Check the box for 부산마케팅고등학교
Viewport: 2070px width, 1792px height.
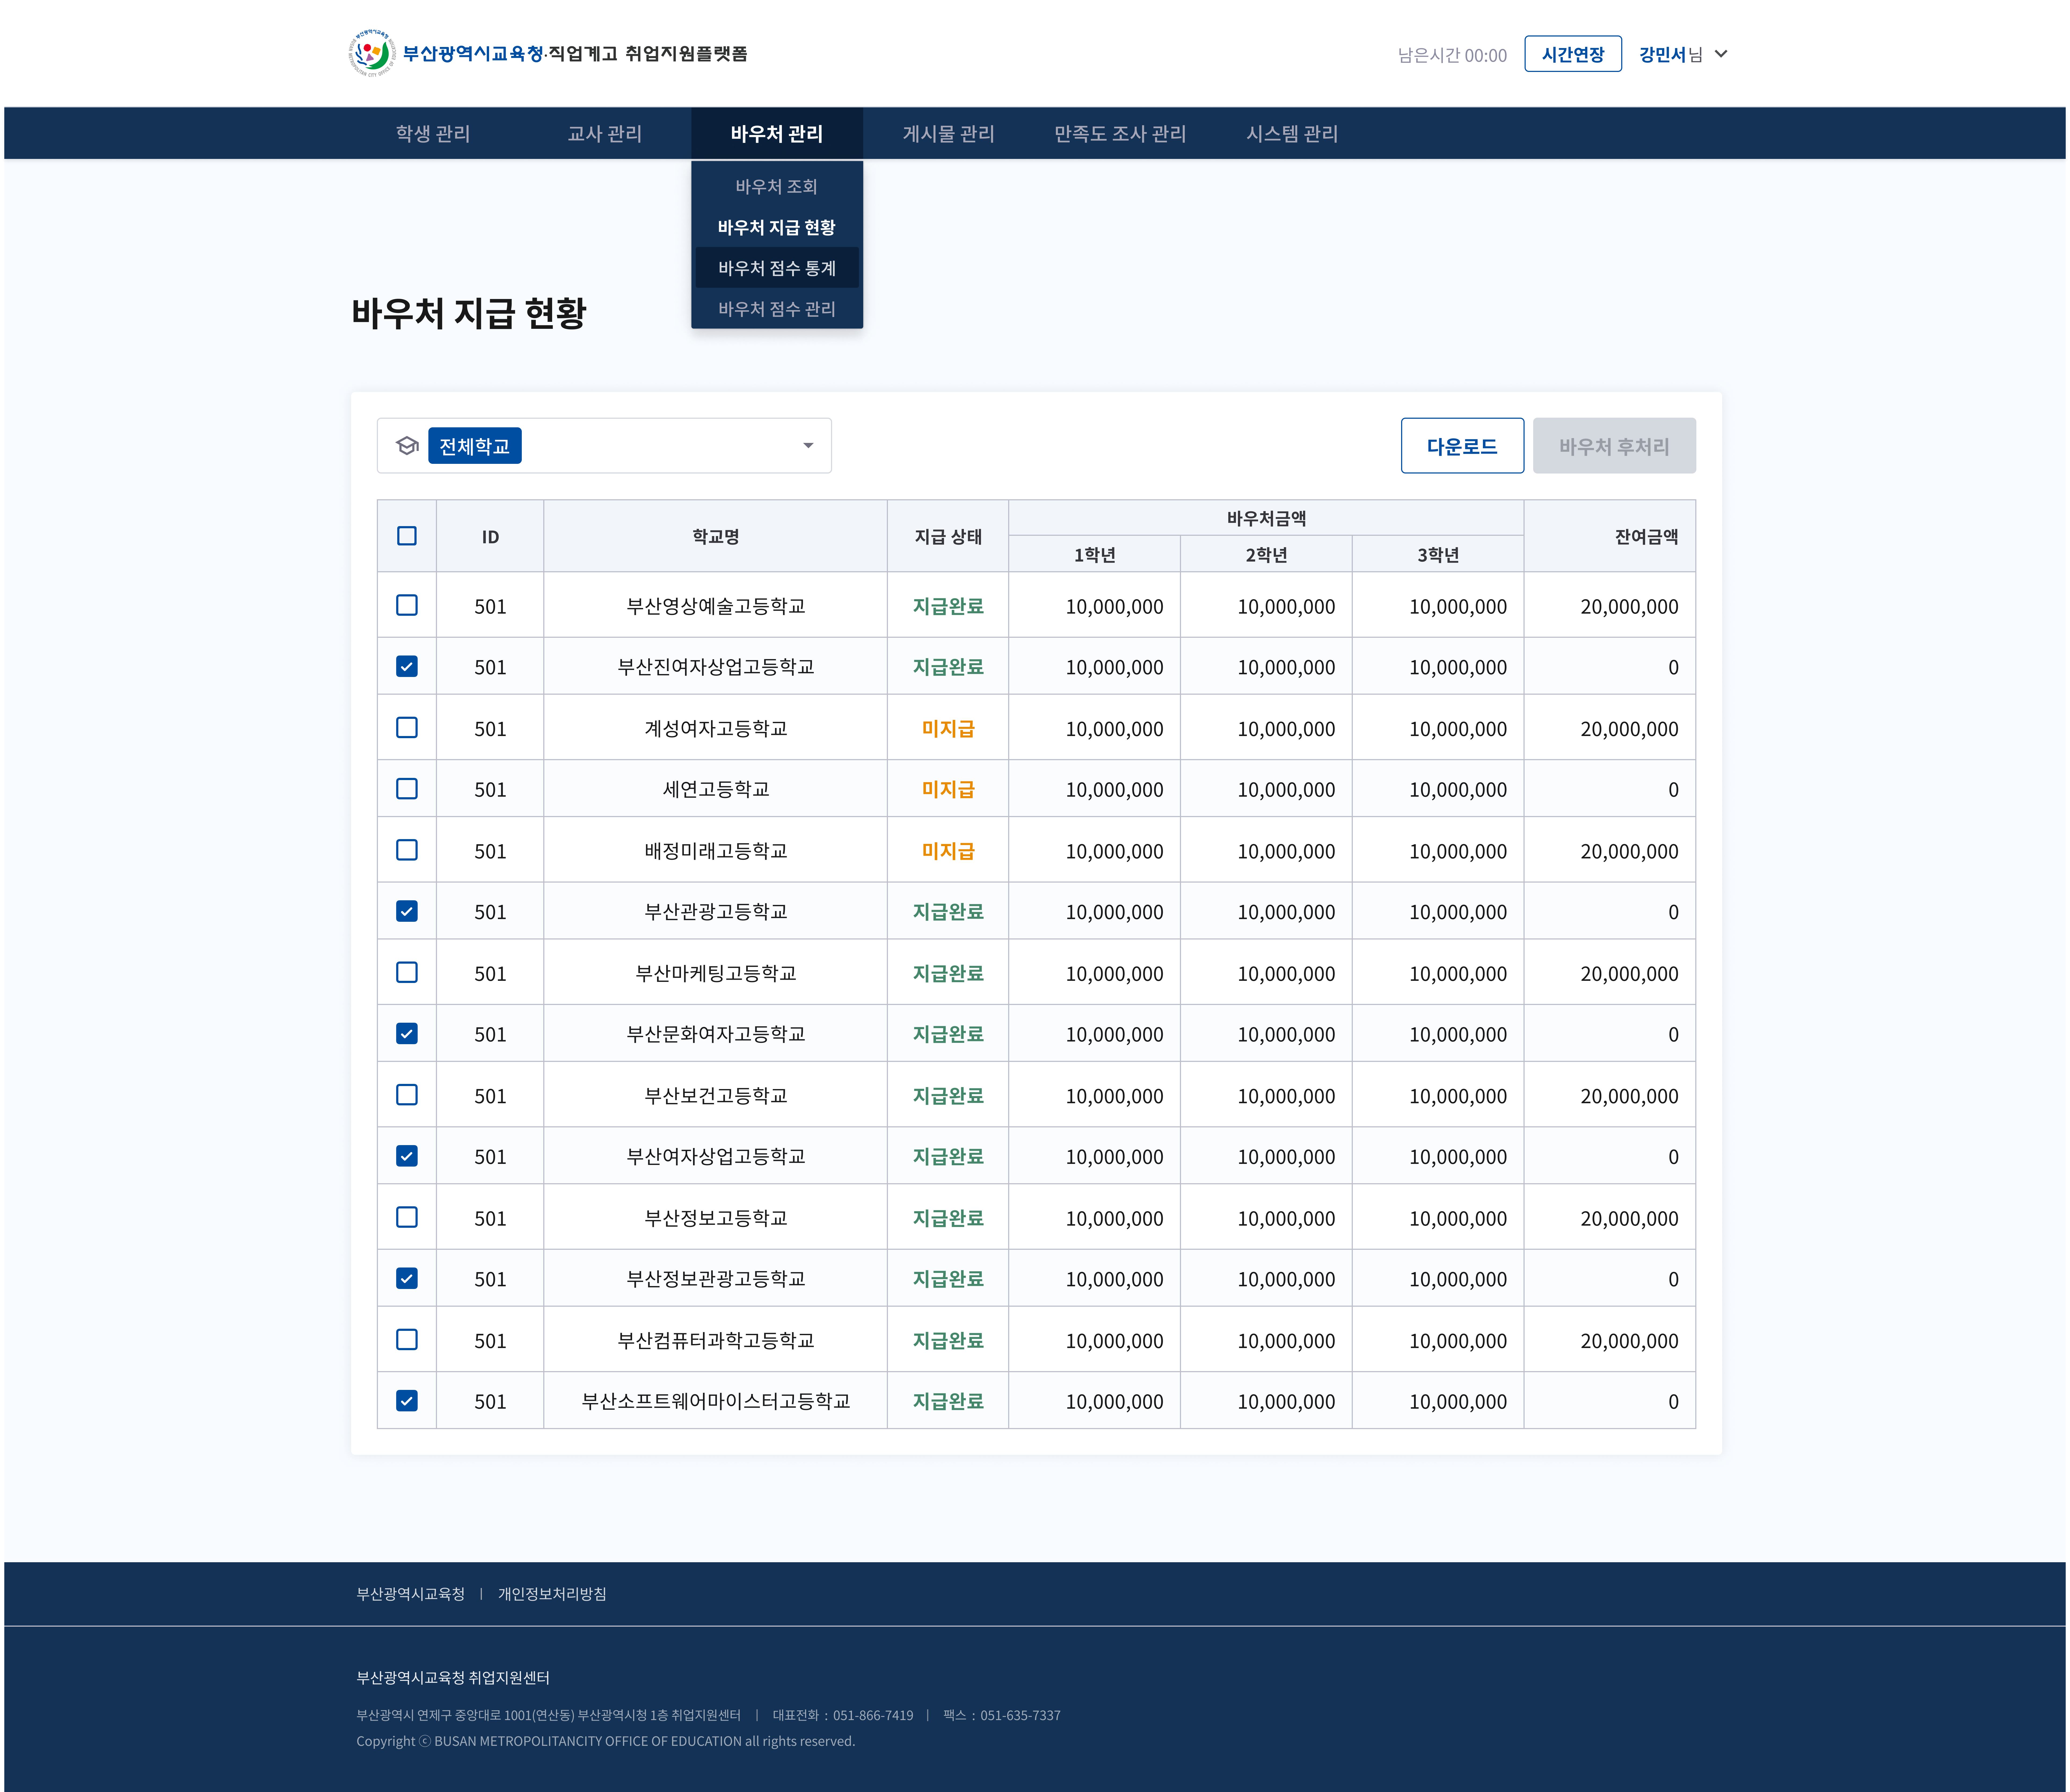coord(407,972)
